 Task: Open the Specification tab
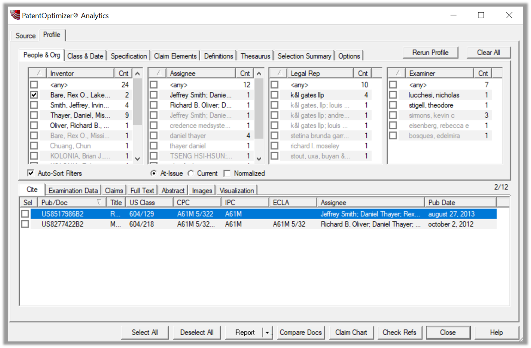pos(129,56)
